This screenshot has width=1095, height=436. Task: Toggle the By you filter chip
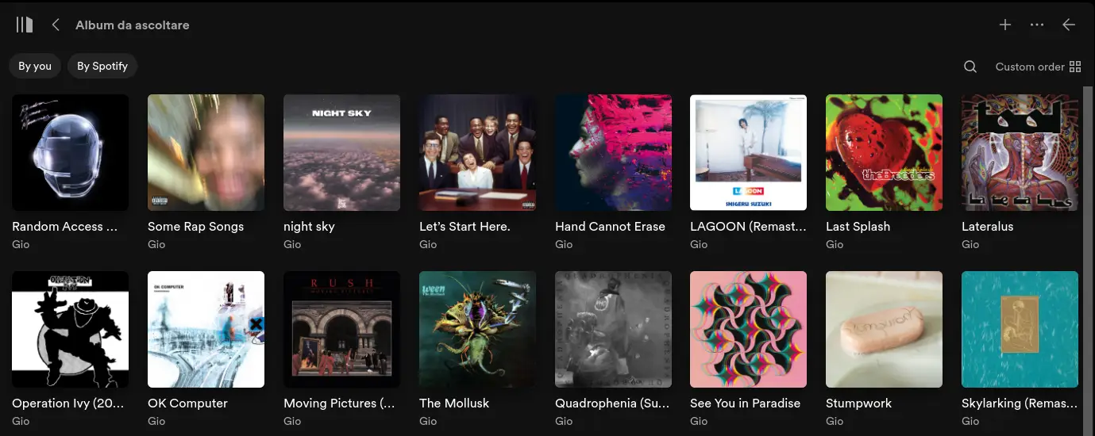pyautogui.click(x=35, y=66)
